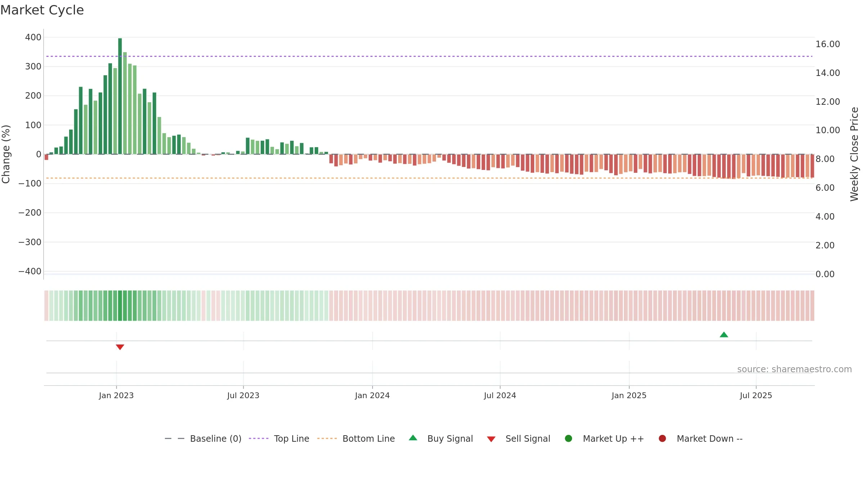Click the tallest dark green bar near 400

point(120,96)
